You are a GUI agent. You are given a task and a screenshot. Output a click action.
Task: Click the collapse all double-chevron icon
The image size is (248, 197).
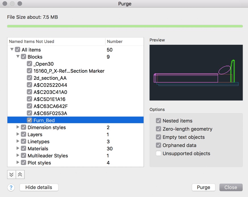click(x=20, y=174)
